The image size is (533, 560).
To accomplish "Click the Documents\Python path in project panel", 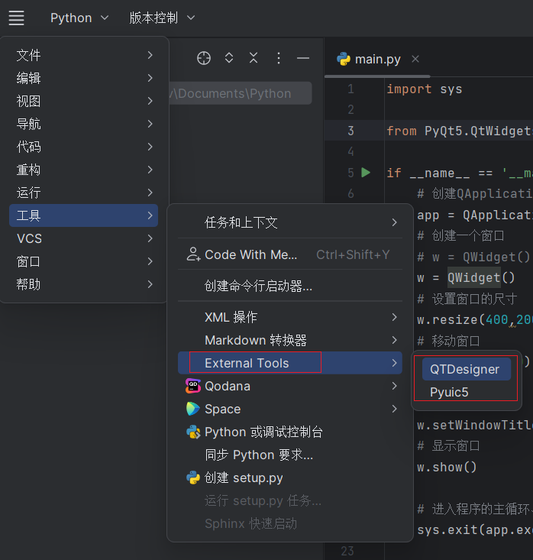I will tap(241, 93).
